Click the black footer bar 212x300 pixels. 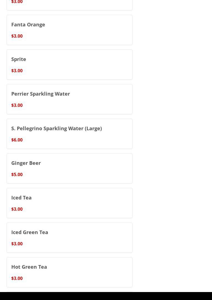tap(106, 296)
